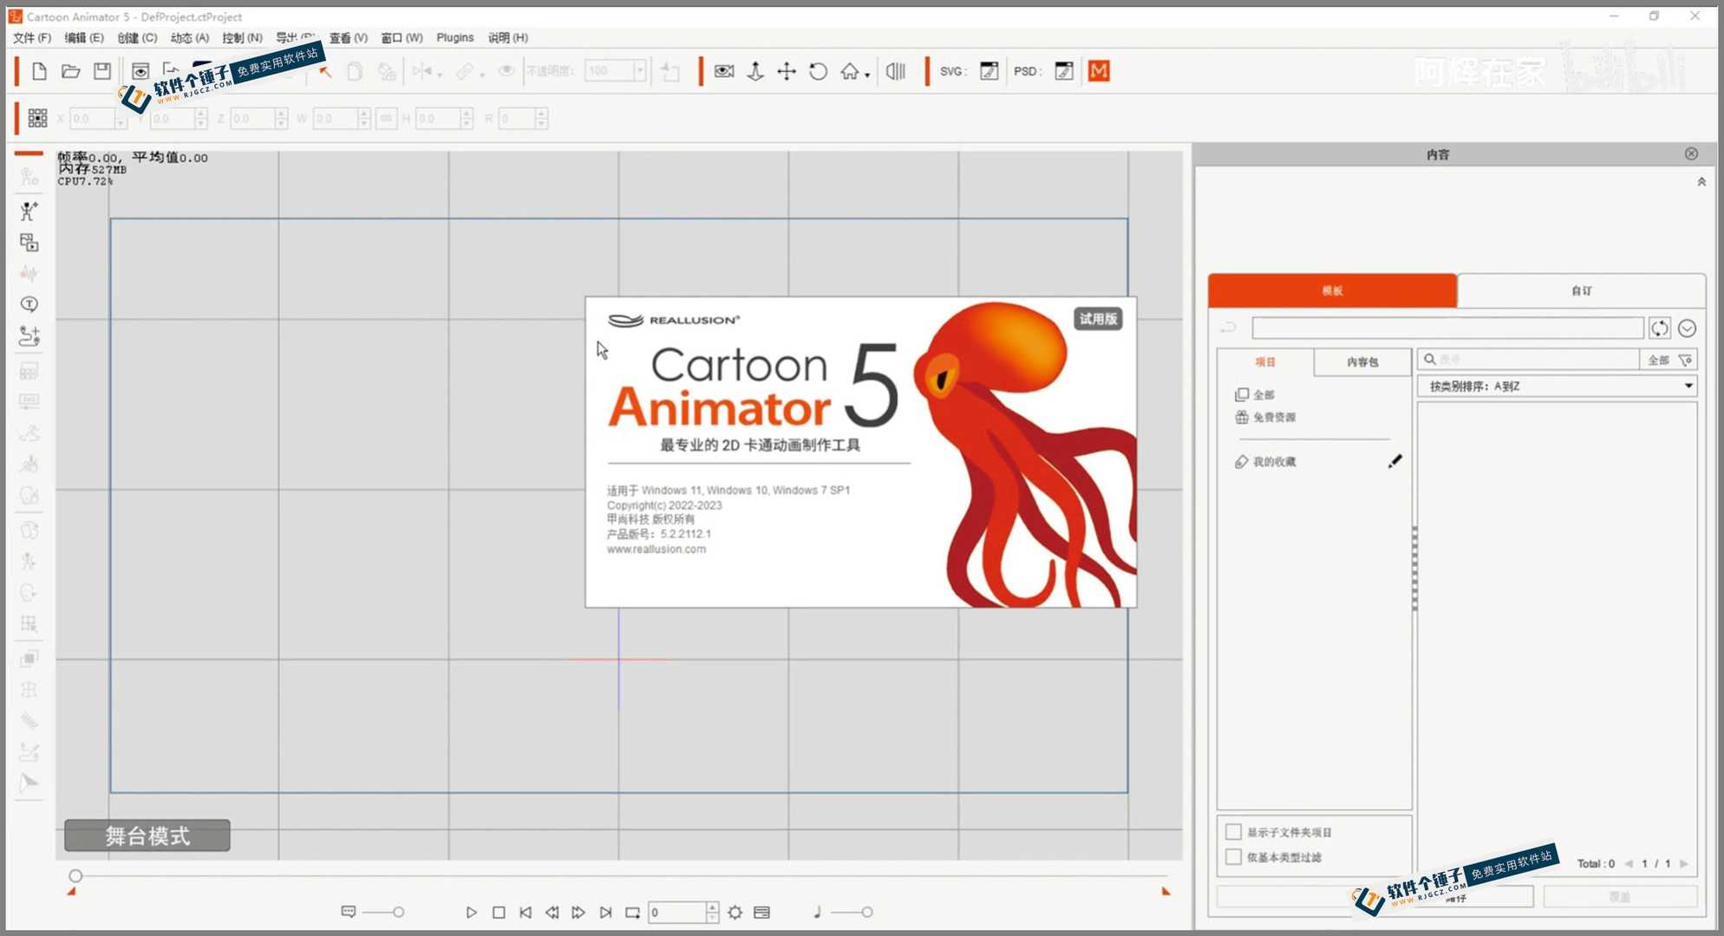This screenshot has height=936, width=1724.
Task: Create a new project with the blank page icon
Action: tap(39, 71)
